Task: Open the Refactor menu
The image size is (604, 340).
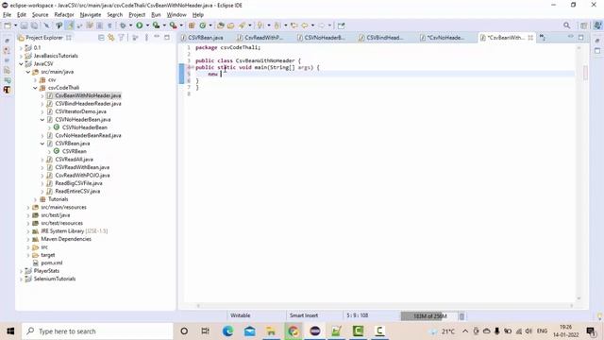Action: pyautogui.click(x=64, y=15)
